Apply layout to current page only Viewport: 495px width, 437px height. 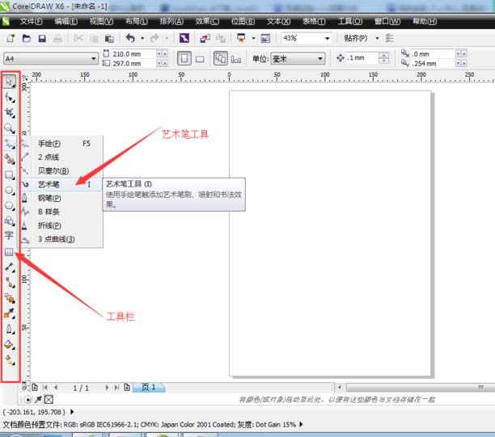[236, 59]
